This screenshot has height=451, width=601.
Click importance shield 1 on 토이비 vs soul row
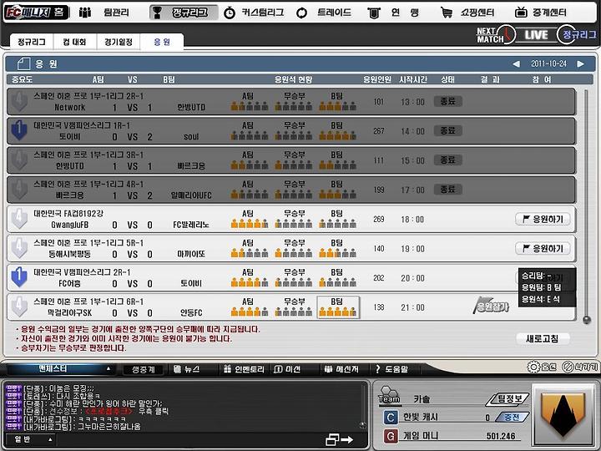click(x=19, y=130)
